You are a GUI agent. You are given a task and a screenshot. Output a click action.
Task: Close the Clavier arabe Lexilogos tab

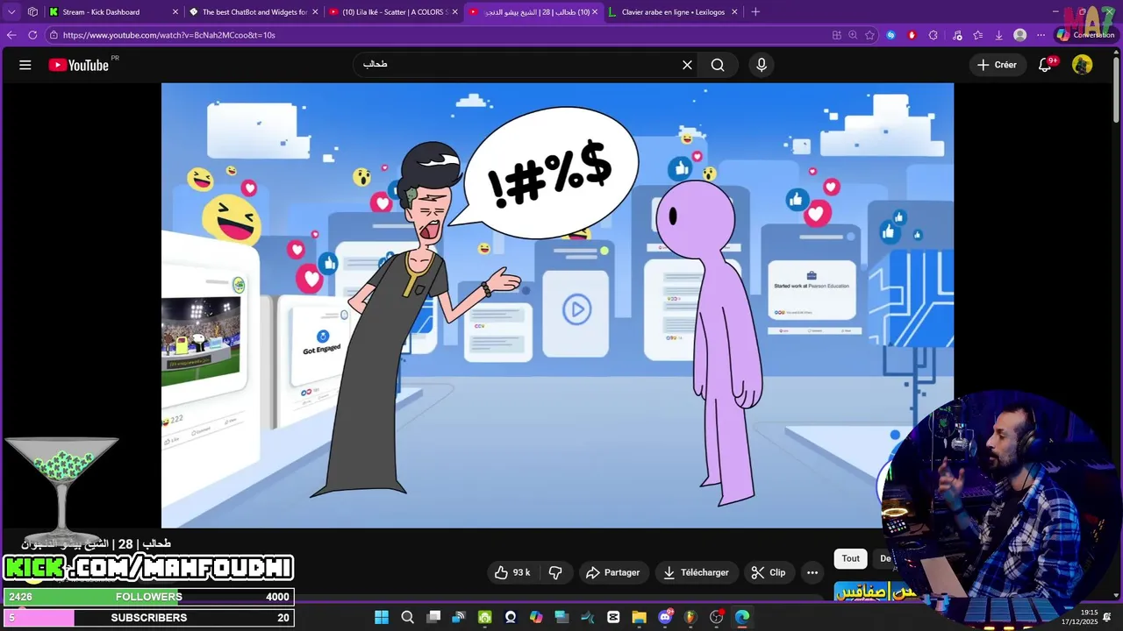[x=734, y=12]
